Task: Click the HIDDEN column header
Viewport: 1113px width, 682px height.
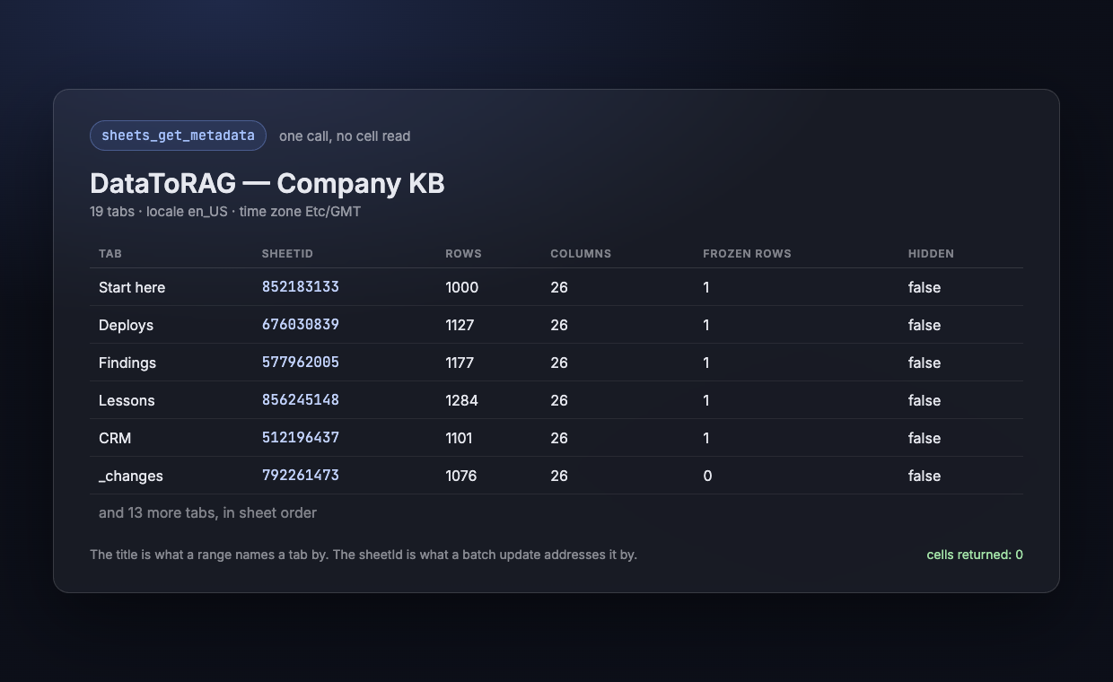Action: pyautogui.click(x=931, y=254)
